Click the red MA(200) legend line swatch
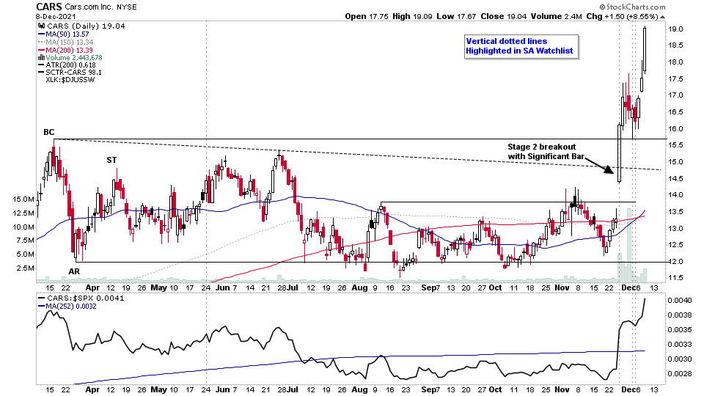This screenshot has height=396, width=704. click(x=41, y=51)
